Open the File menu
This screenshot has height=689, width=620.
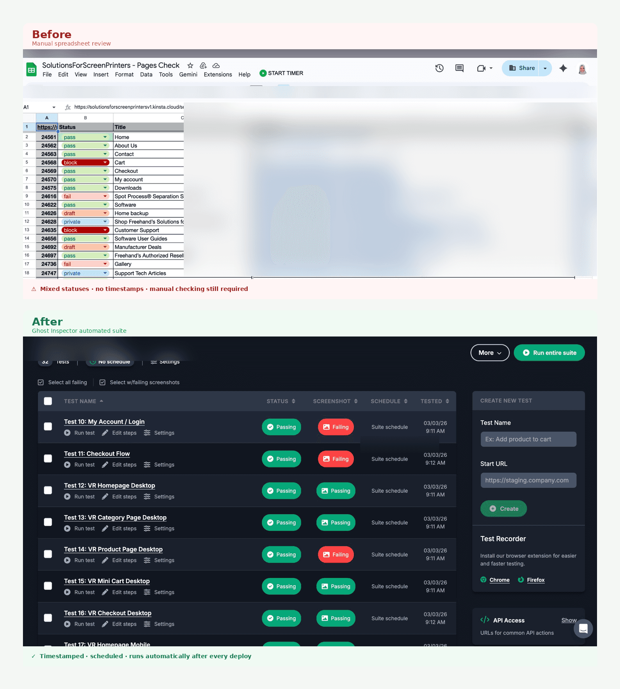[x=47, y=75]
